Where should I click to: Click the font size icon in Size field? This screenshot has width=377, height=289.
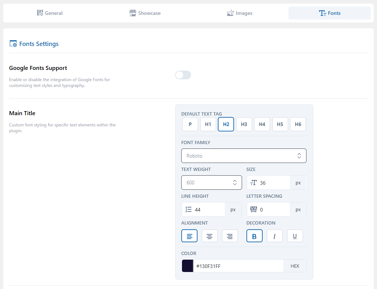pos(253,183)
